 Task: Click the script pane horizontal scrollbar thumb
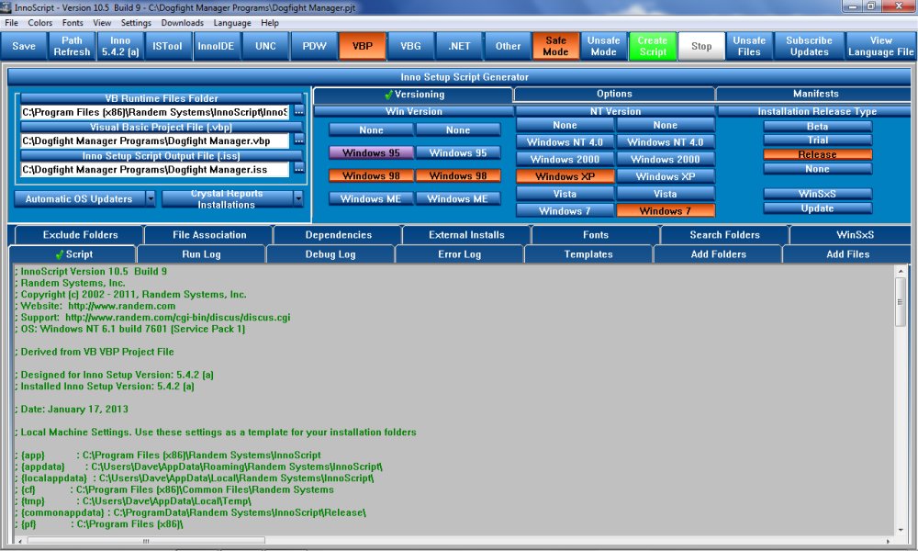(146, 541)
